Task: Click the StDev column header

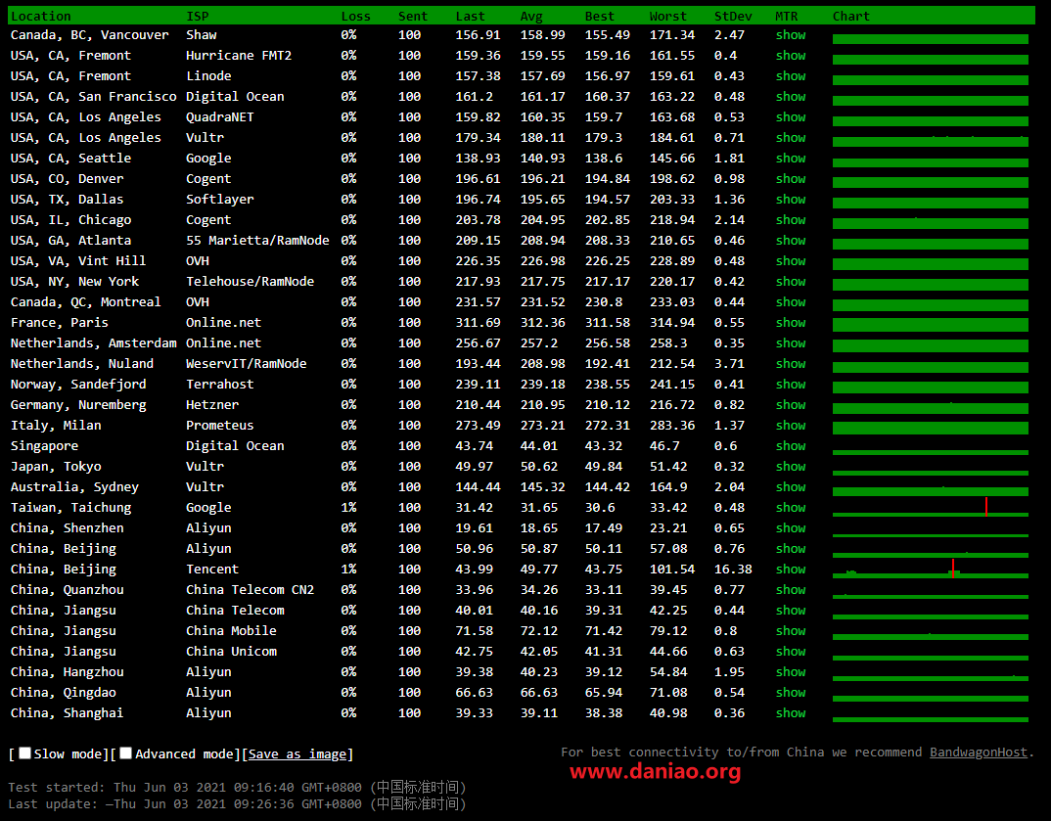Action: (x=733, y=16)
